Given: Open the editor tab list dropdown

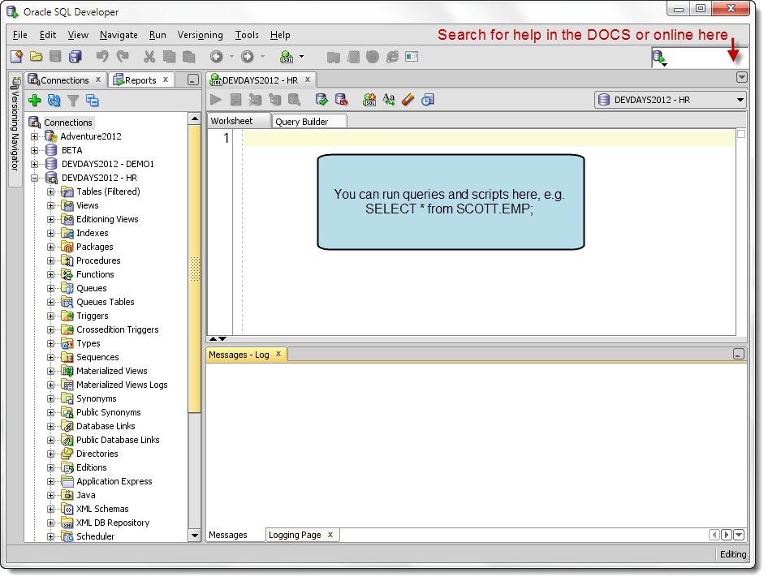Looking at the screenshot, I should [x=741, y=77].
